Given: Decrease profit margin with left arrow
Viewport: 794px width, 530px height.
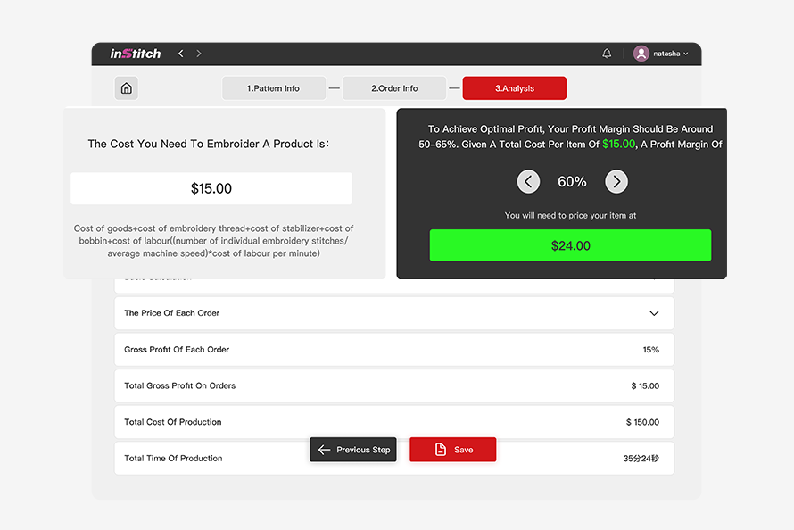Looking at the screenshot, I should (x=528, y=182).
